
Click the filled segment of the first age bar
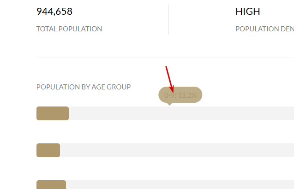pos(53,113)
